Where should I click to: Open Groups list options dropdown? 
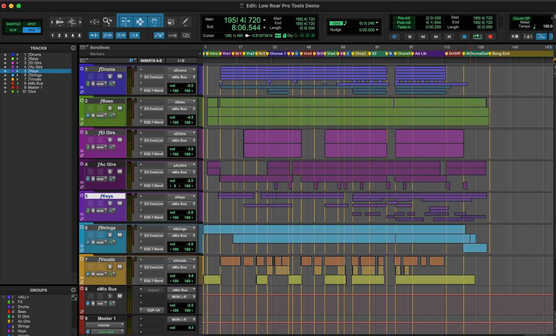click(x=73, y=290)
